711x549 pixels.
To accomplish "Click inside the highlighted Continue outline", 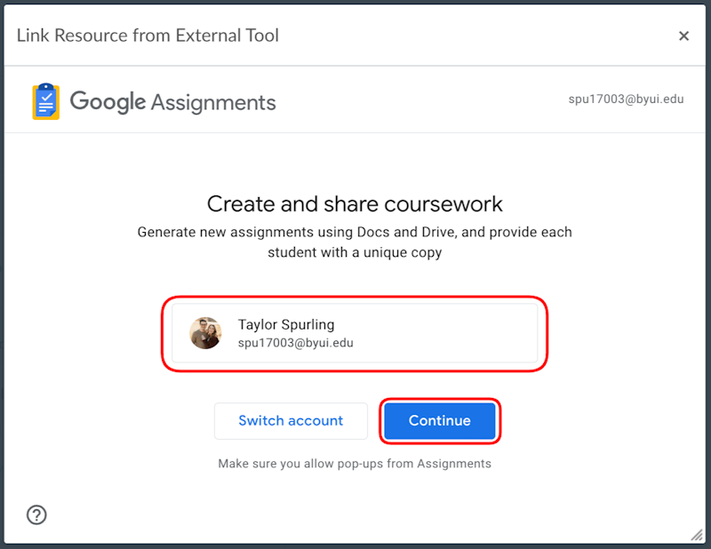I will (440, 420).
